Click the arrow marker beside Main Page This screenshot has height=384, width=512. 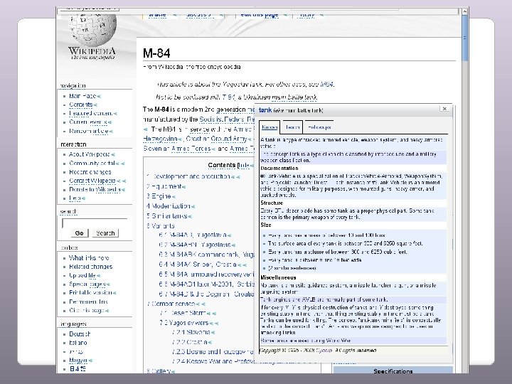99,96
